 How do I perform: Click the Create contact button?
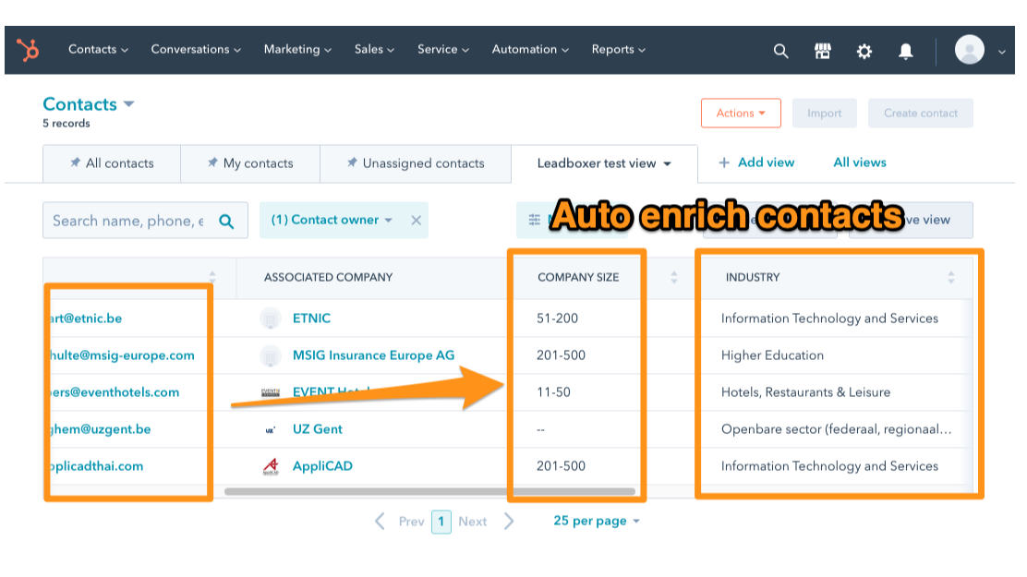pyautogui.click(x=920, y=113)
